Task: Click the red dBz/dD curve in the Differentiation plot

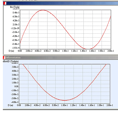Action: click(x=64, y=100)
